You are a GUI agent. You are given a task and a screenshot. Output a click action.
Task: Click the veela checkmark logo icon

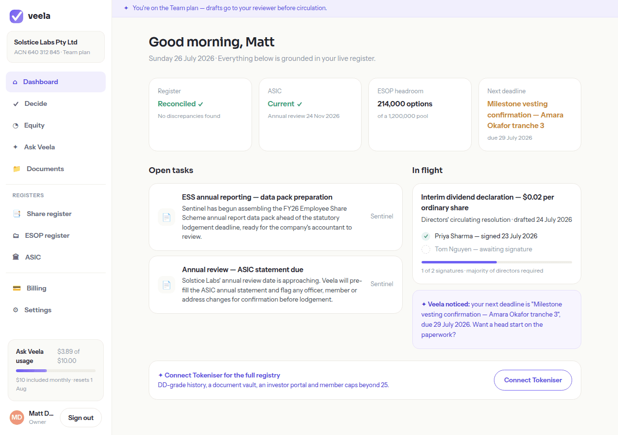(x=16, y=16)
